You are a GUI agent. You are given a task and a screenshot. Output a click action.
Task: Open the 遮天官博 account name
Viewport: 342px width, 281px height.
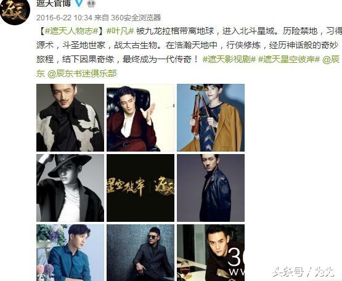(54, 3)
